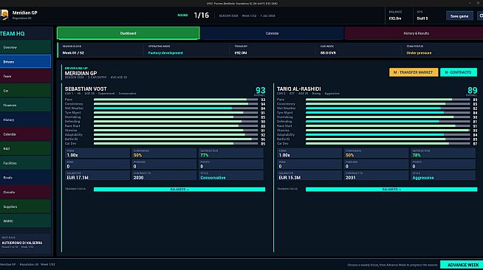Image resolution: width=483 pixels, height=270 pixels.
Task: Select the Sebastian Vogt driver name
Action: tap(86, 89)
